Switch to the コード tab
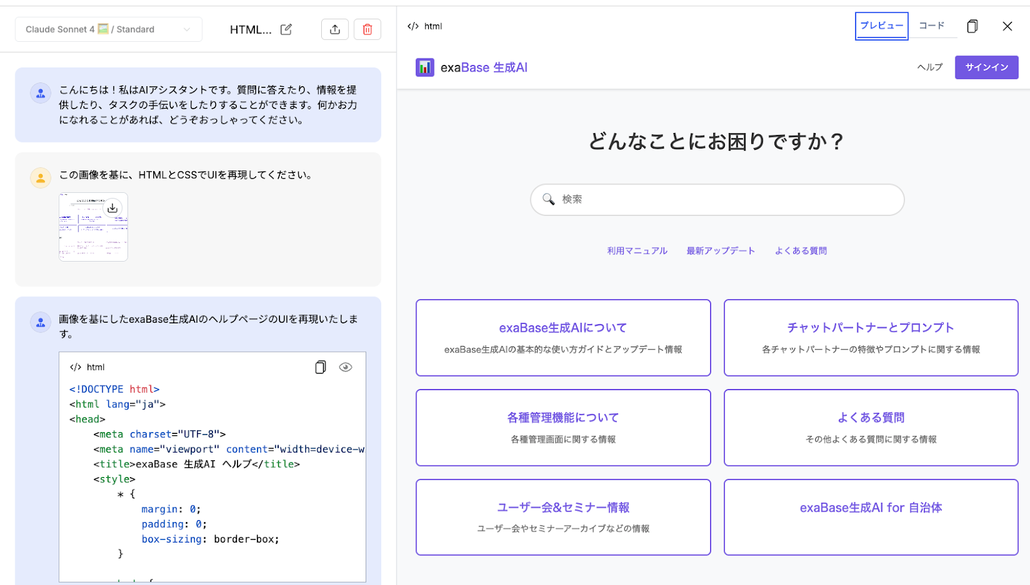Image resolution: width=1030 pixels, height=585 pixels. pyautogui.click(x=932, y=26)
